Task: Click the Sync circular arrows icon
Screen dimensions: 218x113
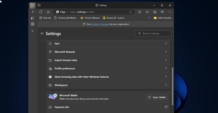Action: (50, 44)
